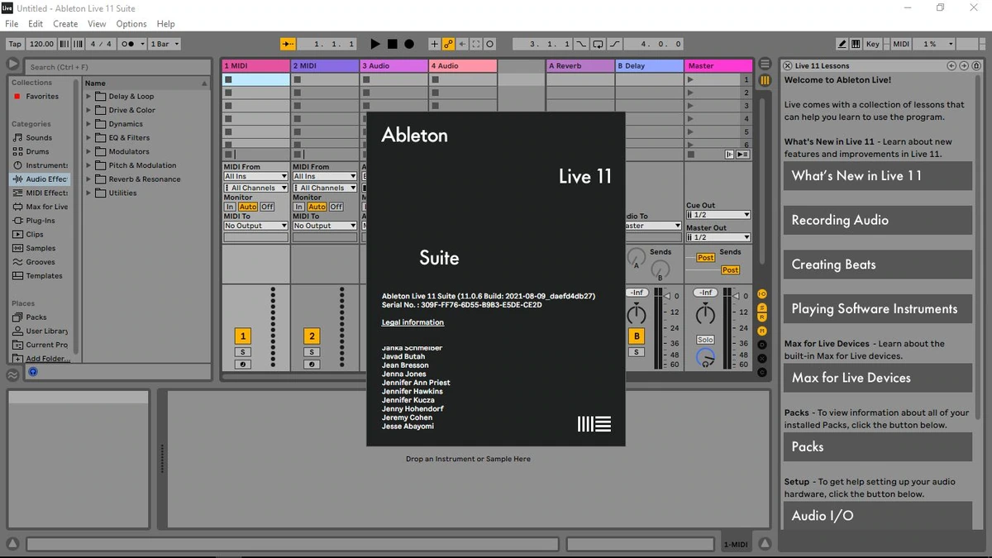The image size is (992, 558).
Task: Select the Samples category
Action: [41, 248]
